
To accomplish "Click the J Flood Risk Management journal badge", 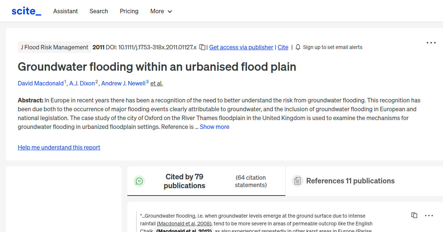I will (x=54, y=47).
